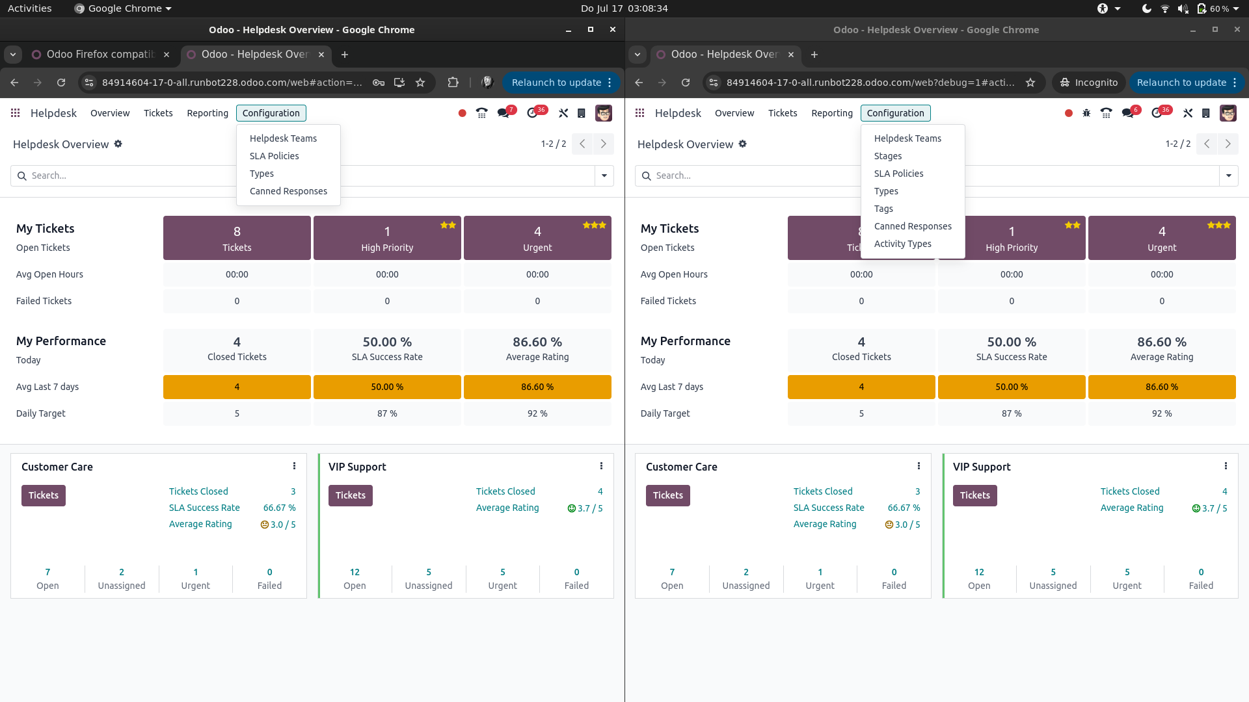1249x702 pixels.
Task: Click gear icon beside right Helpdesk Overview title
Action: coord(743,144)
